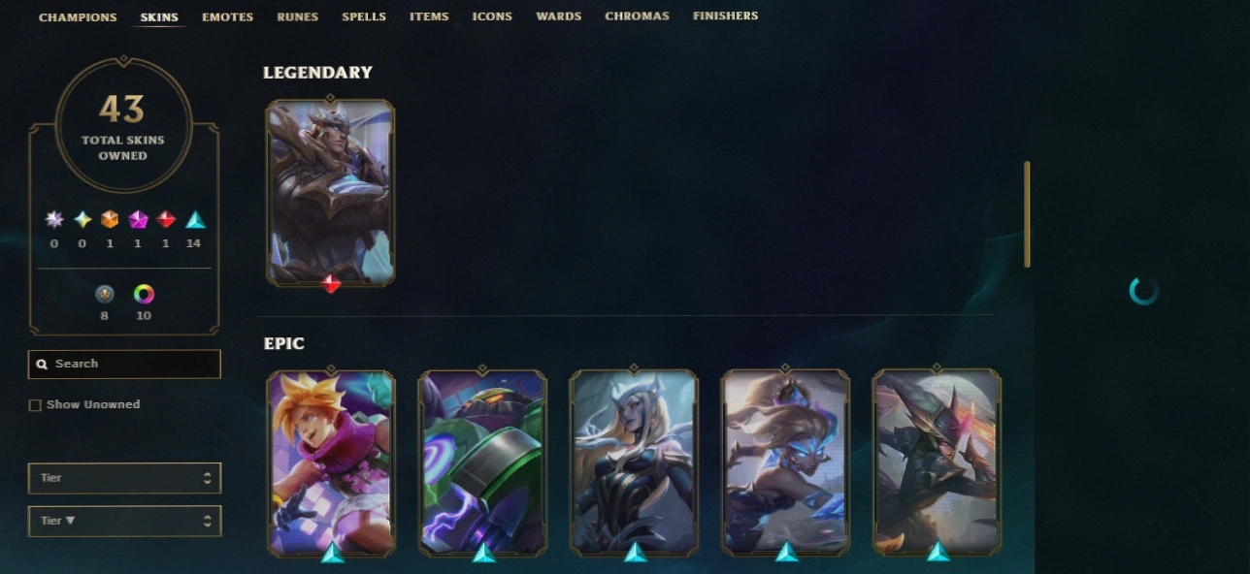Open the Emotes tab

[x=228, y=16]
